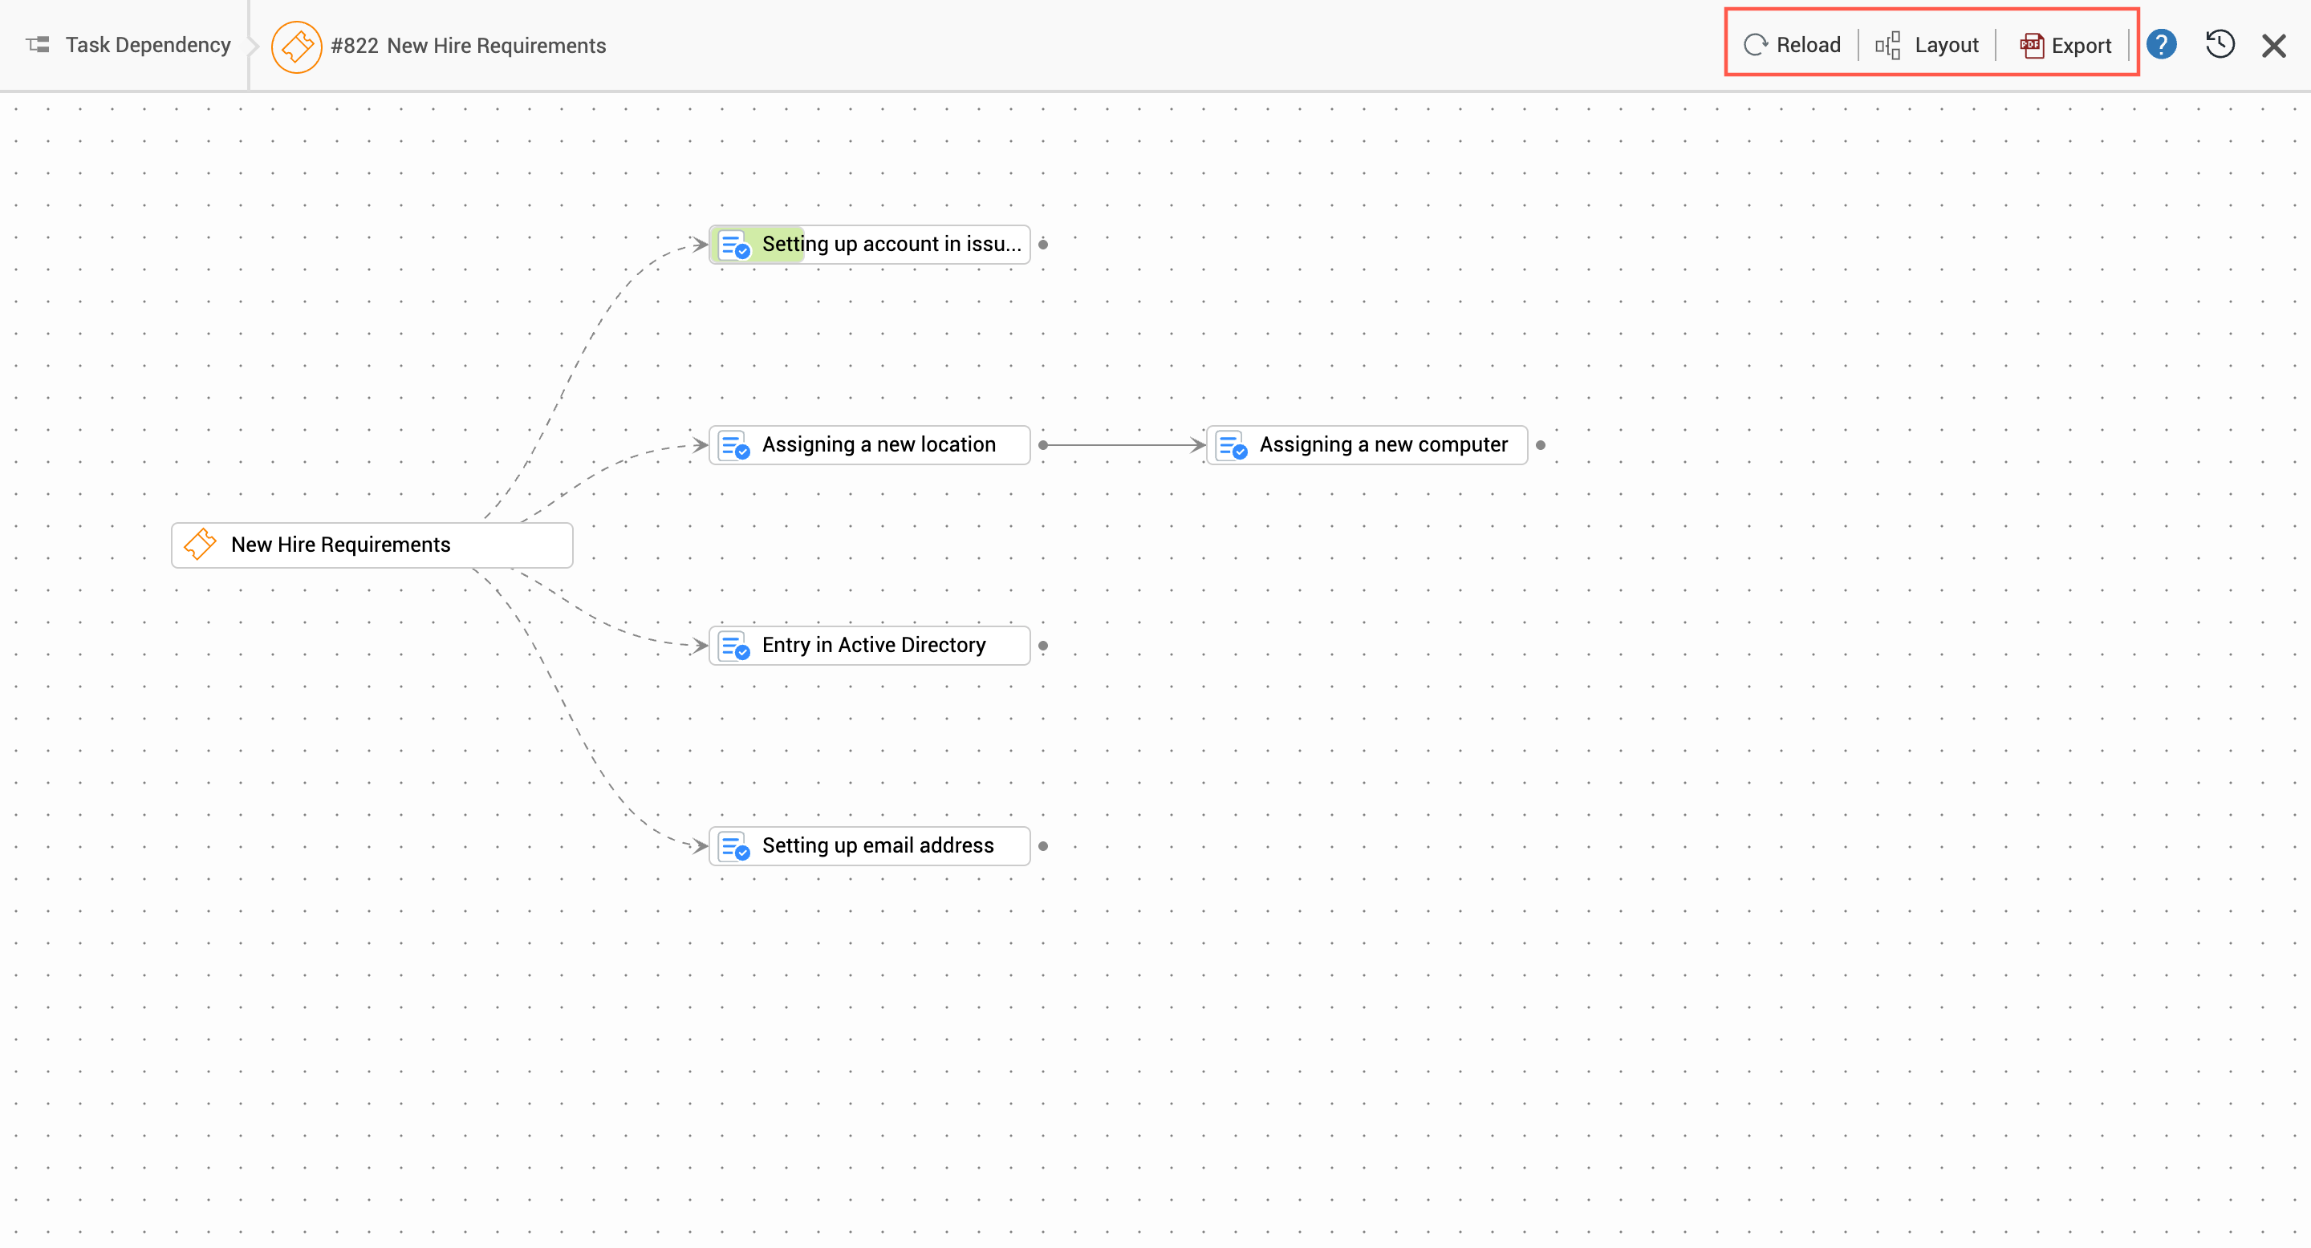Click the #822 New Hire Requirements title
Screen dimensions: 2311x1248
[x=469, y=46]
